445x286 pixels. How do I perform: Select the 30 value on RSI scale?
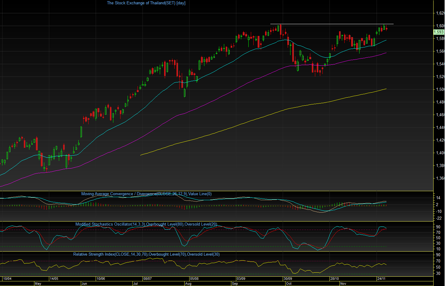point(438,273)
